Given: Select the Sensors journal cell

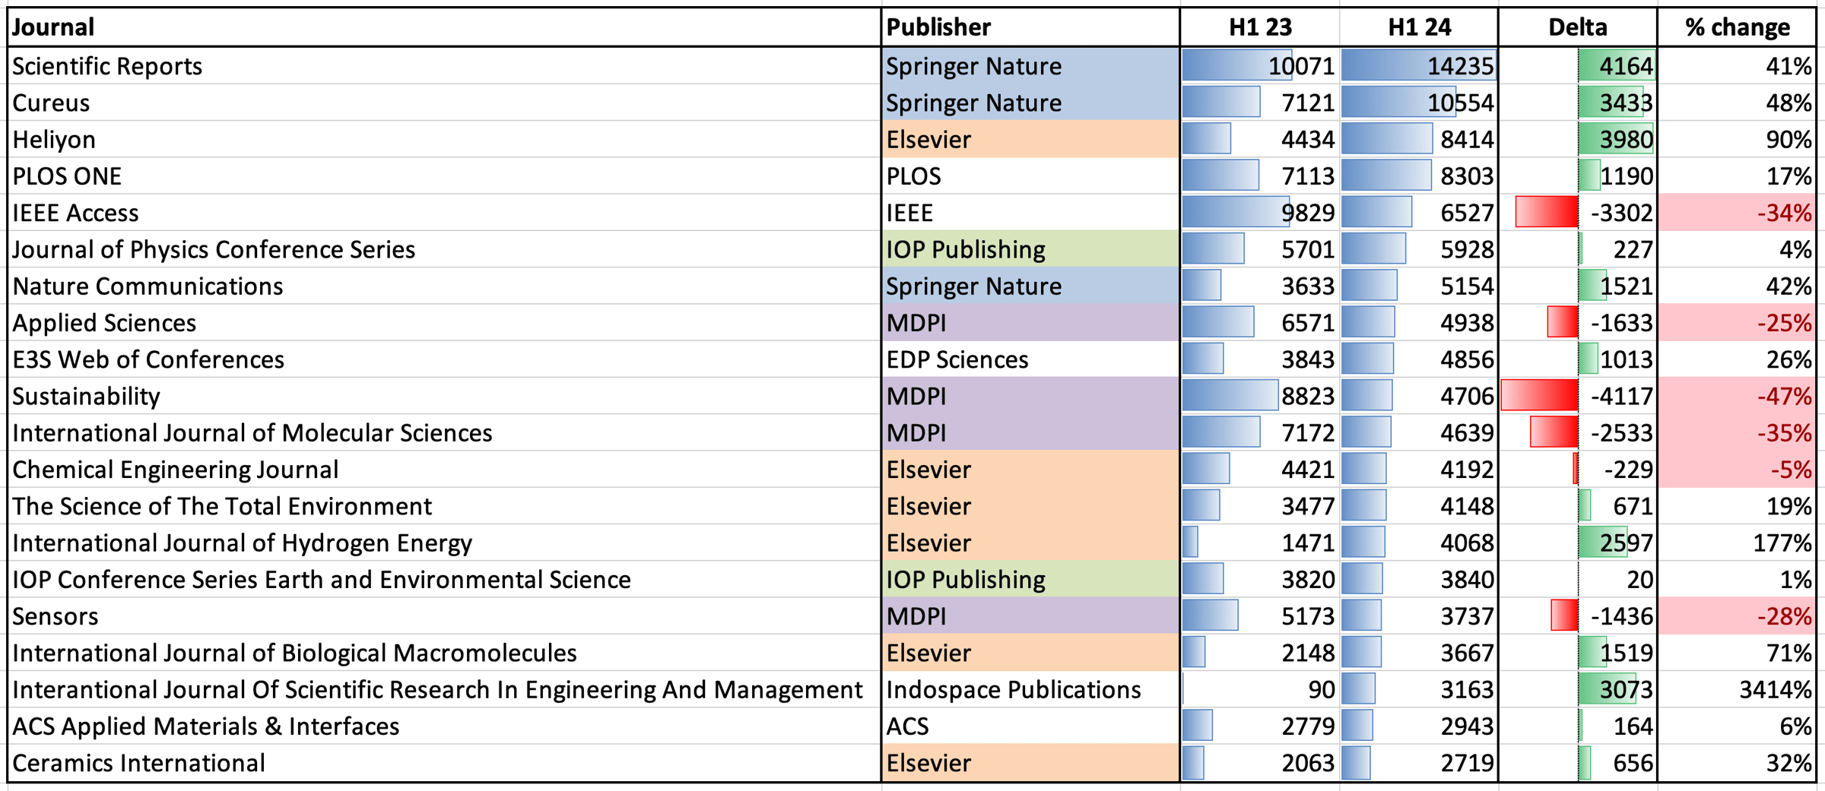Looking at the screenshot, I should [x=444, y=616].
